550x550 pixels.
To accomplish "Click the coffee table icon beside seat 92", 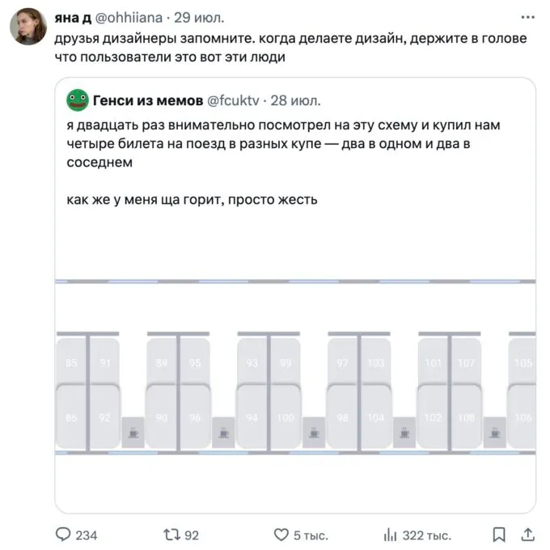I will point(133,433).
